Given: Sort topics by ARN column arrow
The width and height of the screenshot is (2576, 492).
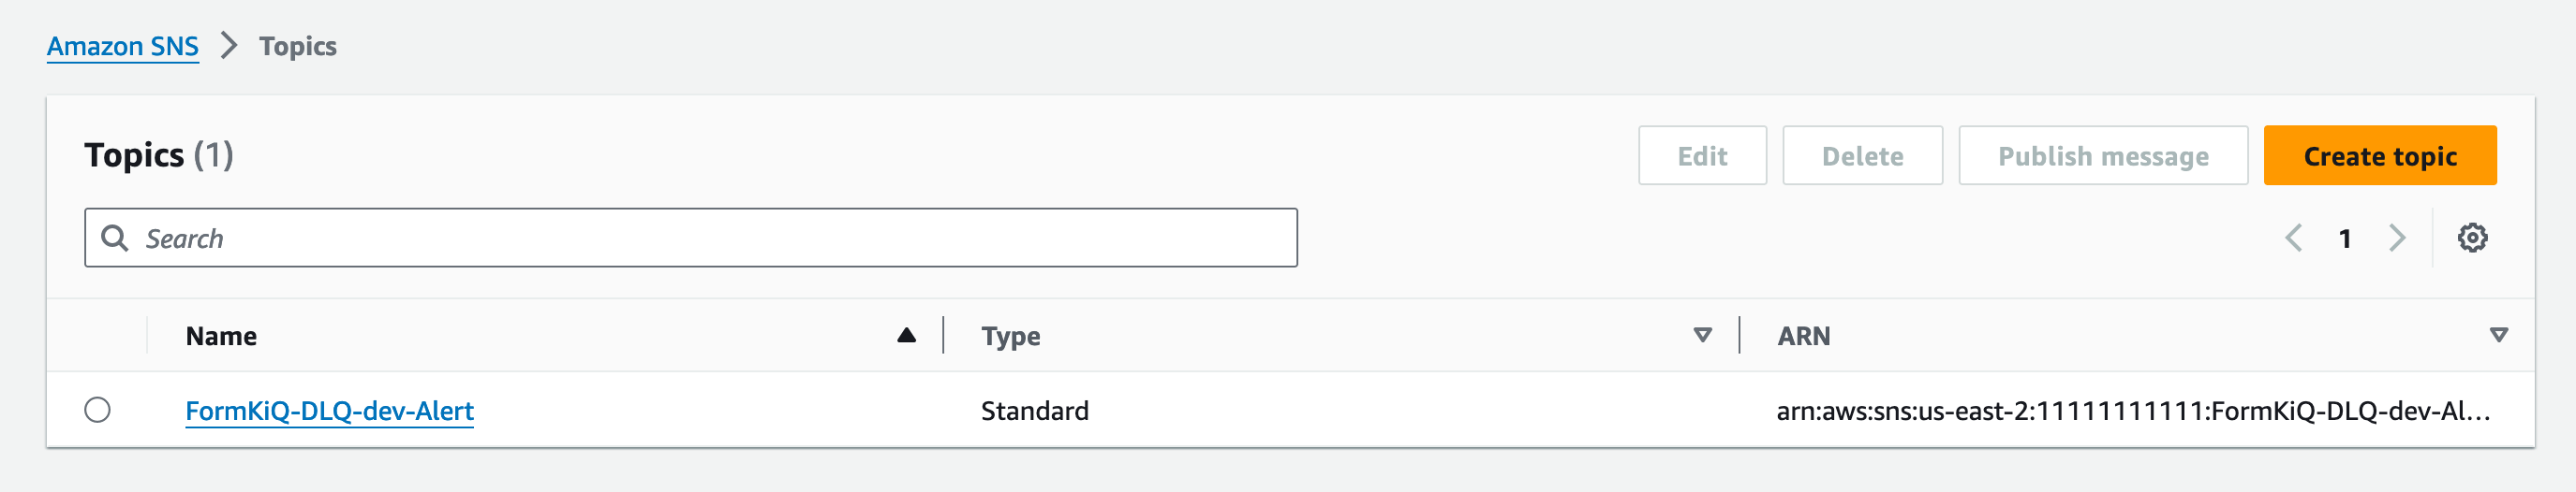Looking at the screenshot, I should 2498,335.
